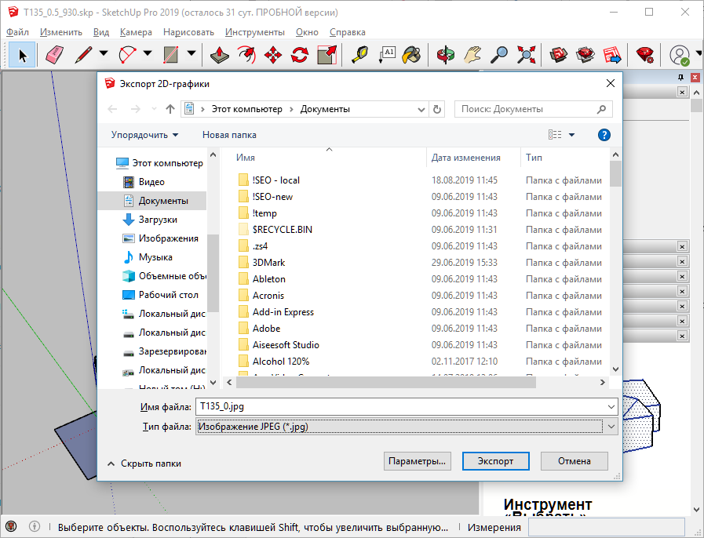Activate the Paint Bucket tool
Viewport: 704px width, 538px height.
[x=411, y=54]
